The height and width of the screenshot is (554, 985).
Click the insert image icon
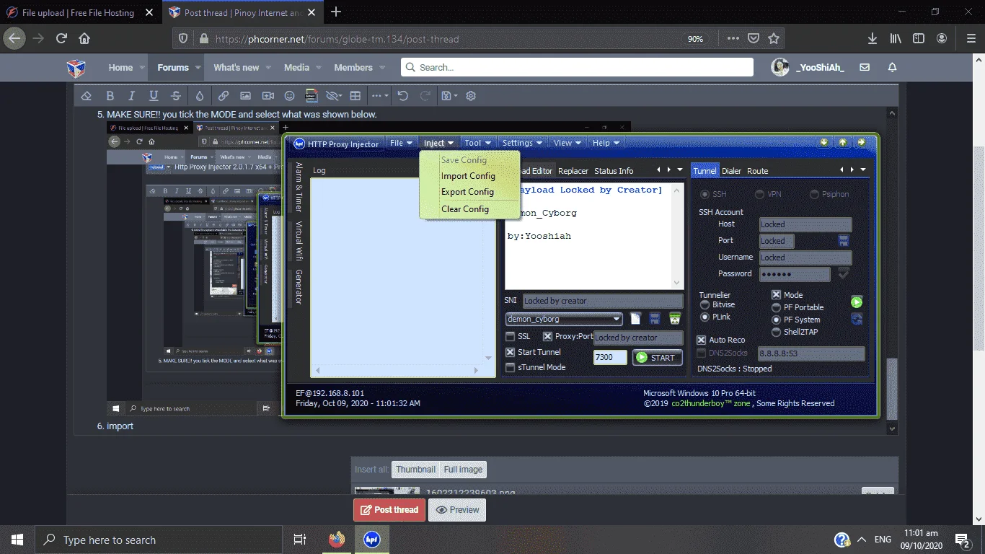(245, 96)
